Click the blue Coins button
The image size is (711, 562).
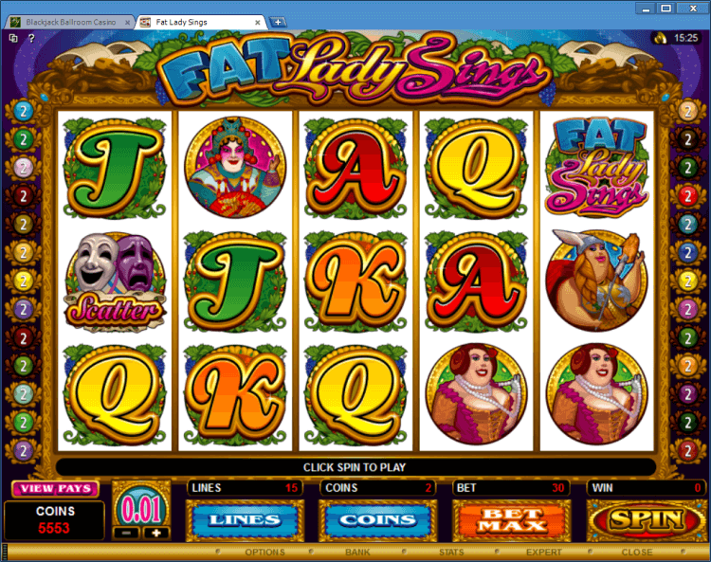tap(378, 520)
